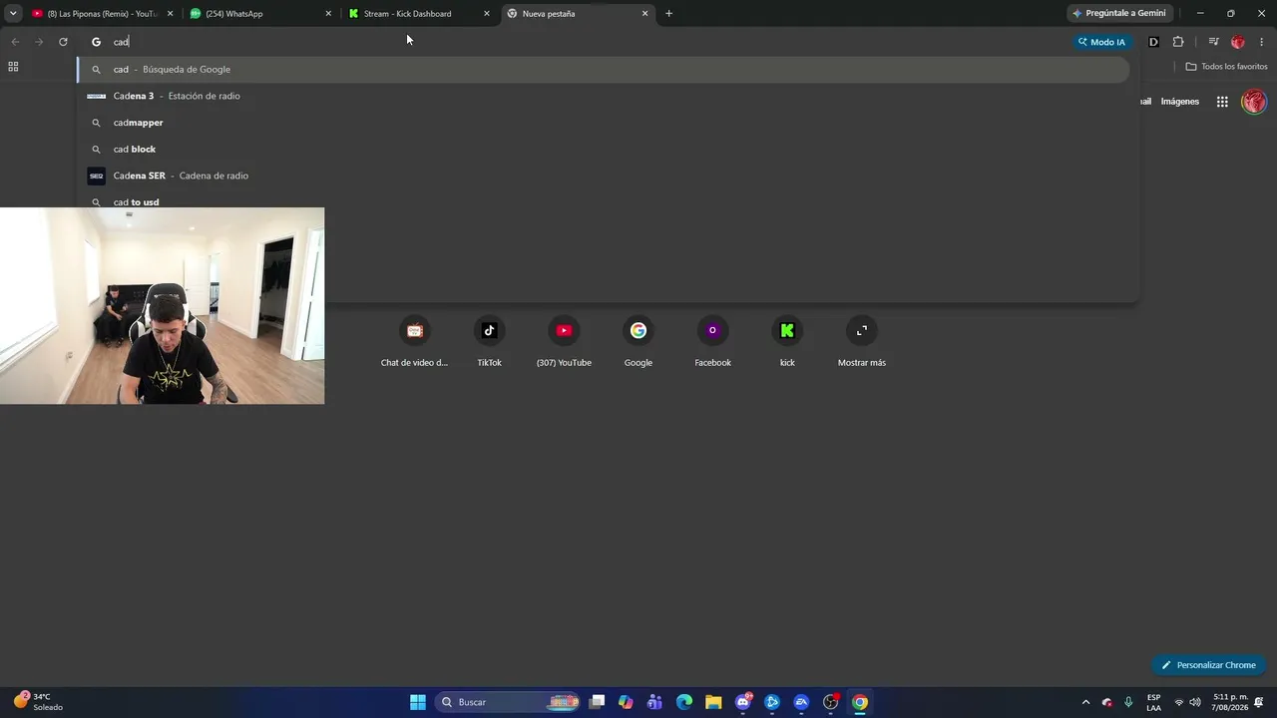
Task: Open Microsoft Edge from the taskbar
Action: [x=684, y=702]
